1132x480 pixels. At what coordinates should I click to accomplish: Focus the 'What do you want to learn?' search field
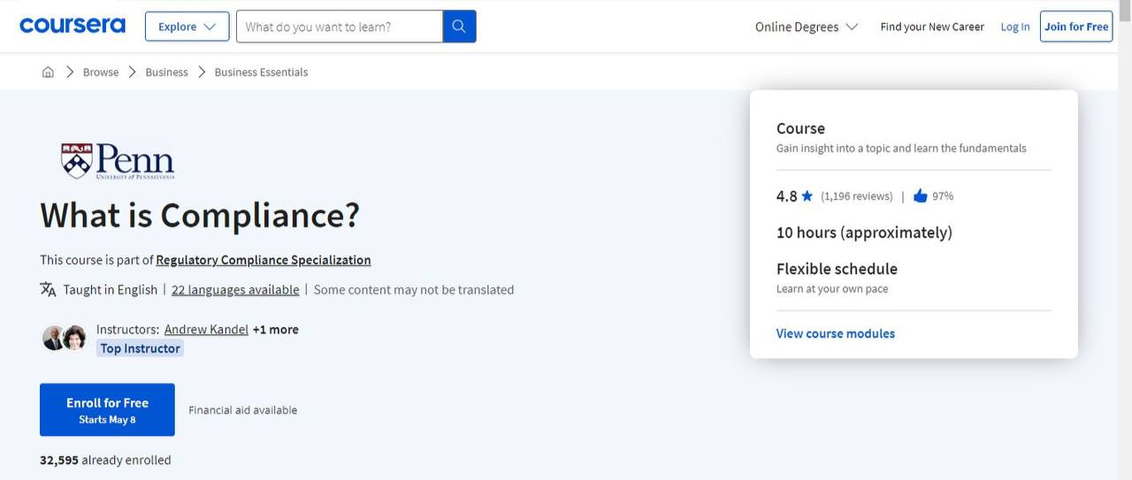[x=340, y=27]
